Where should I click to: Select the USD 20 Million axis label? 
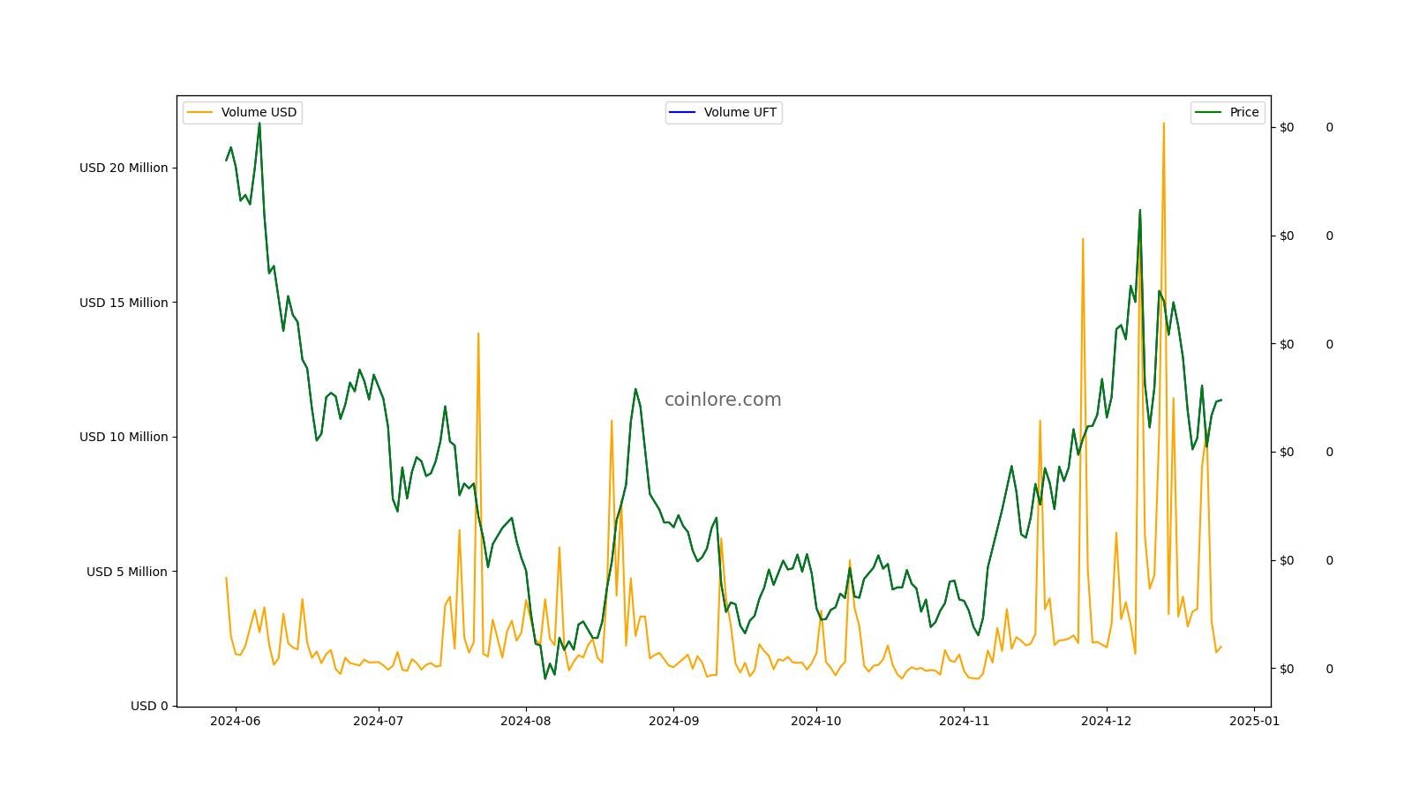[x=124, y=168]
